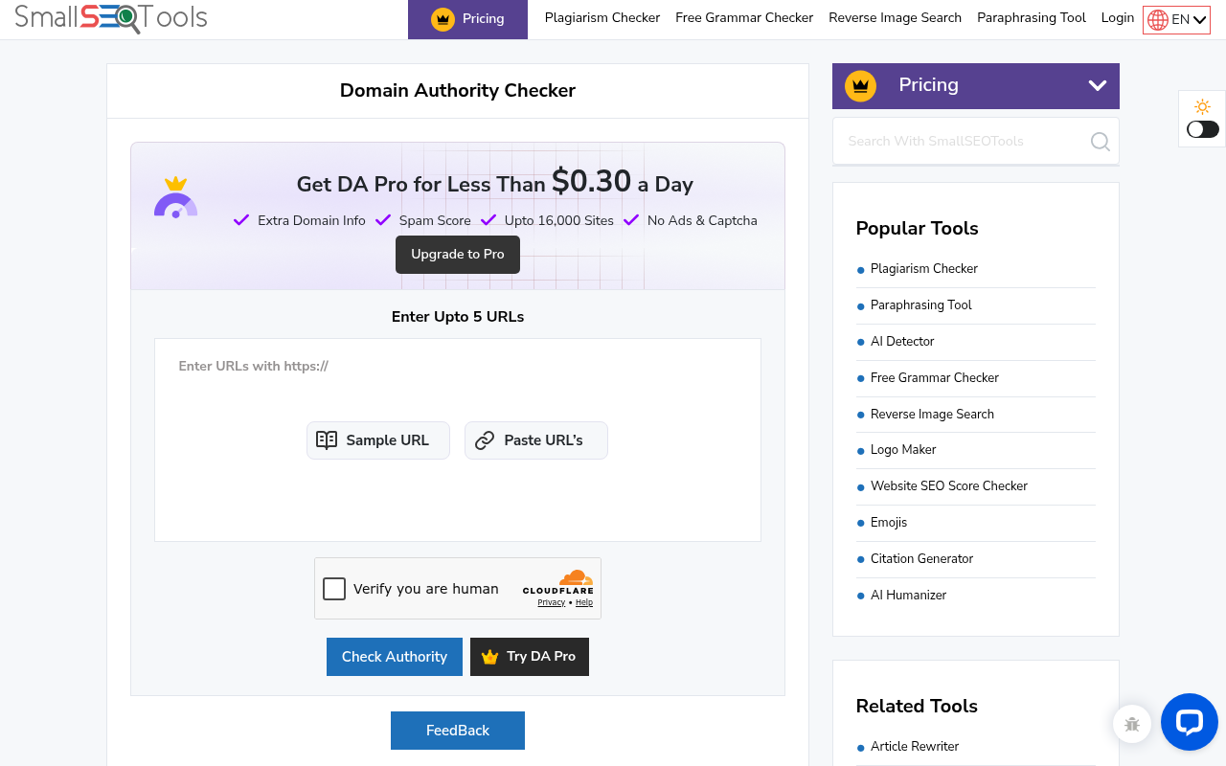
Task: Click the SmallSEOTools logo
Action: tap(111, 17)
